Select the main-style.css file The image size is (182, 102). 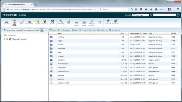113,64
